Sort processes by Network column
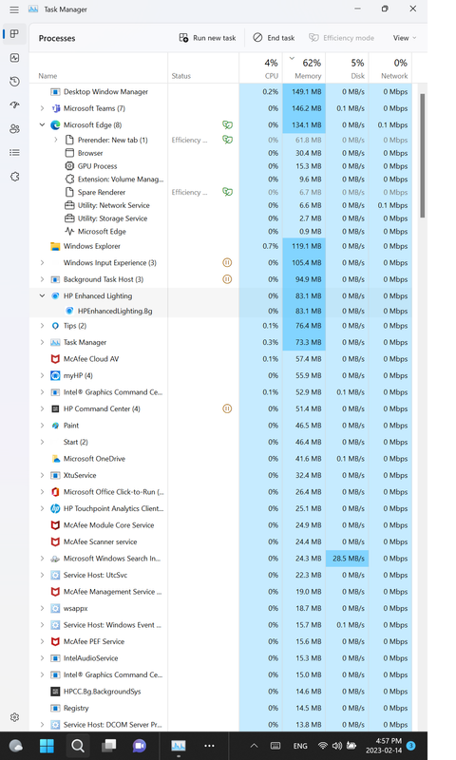456x760 pixels. [390, 68]
